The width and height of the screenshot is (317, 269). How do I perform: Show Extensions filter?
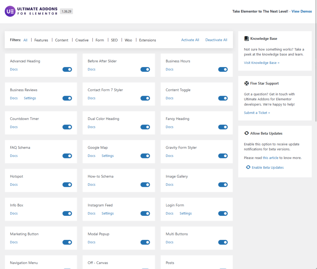[148, 40]
